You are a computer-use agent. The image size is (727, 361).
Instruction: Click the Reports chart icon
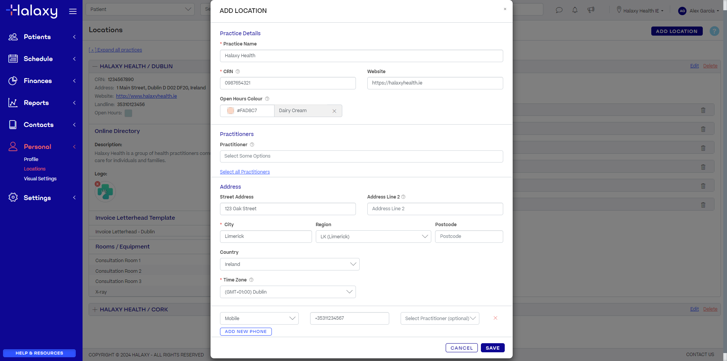(13, 103)
